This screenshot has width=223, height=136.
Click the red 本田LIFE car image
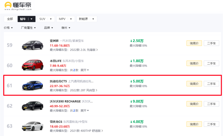pos(32,65)
